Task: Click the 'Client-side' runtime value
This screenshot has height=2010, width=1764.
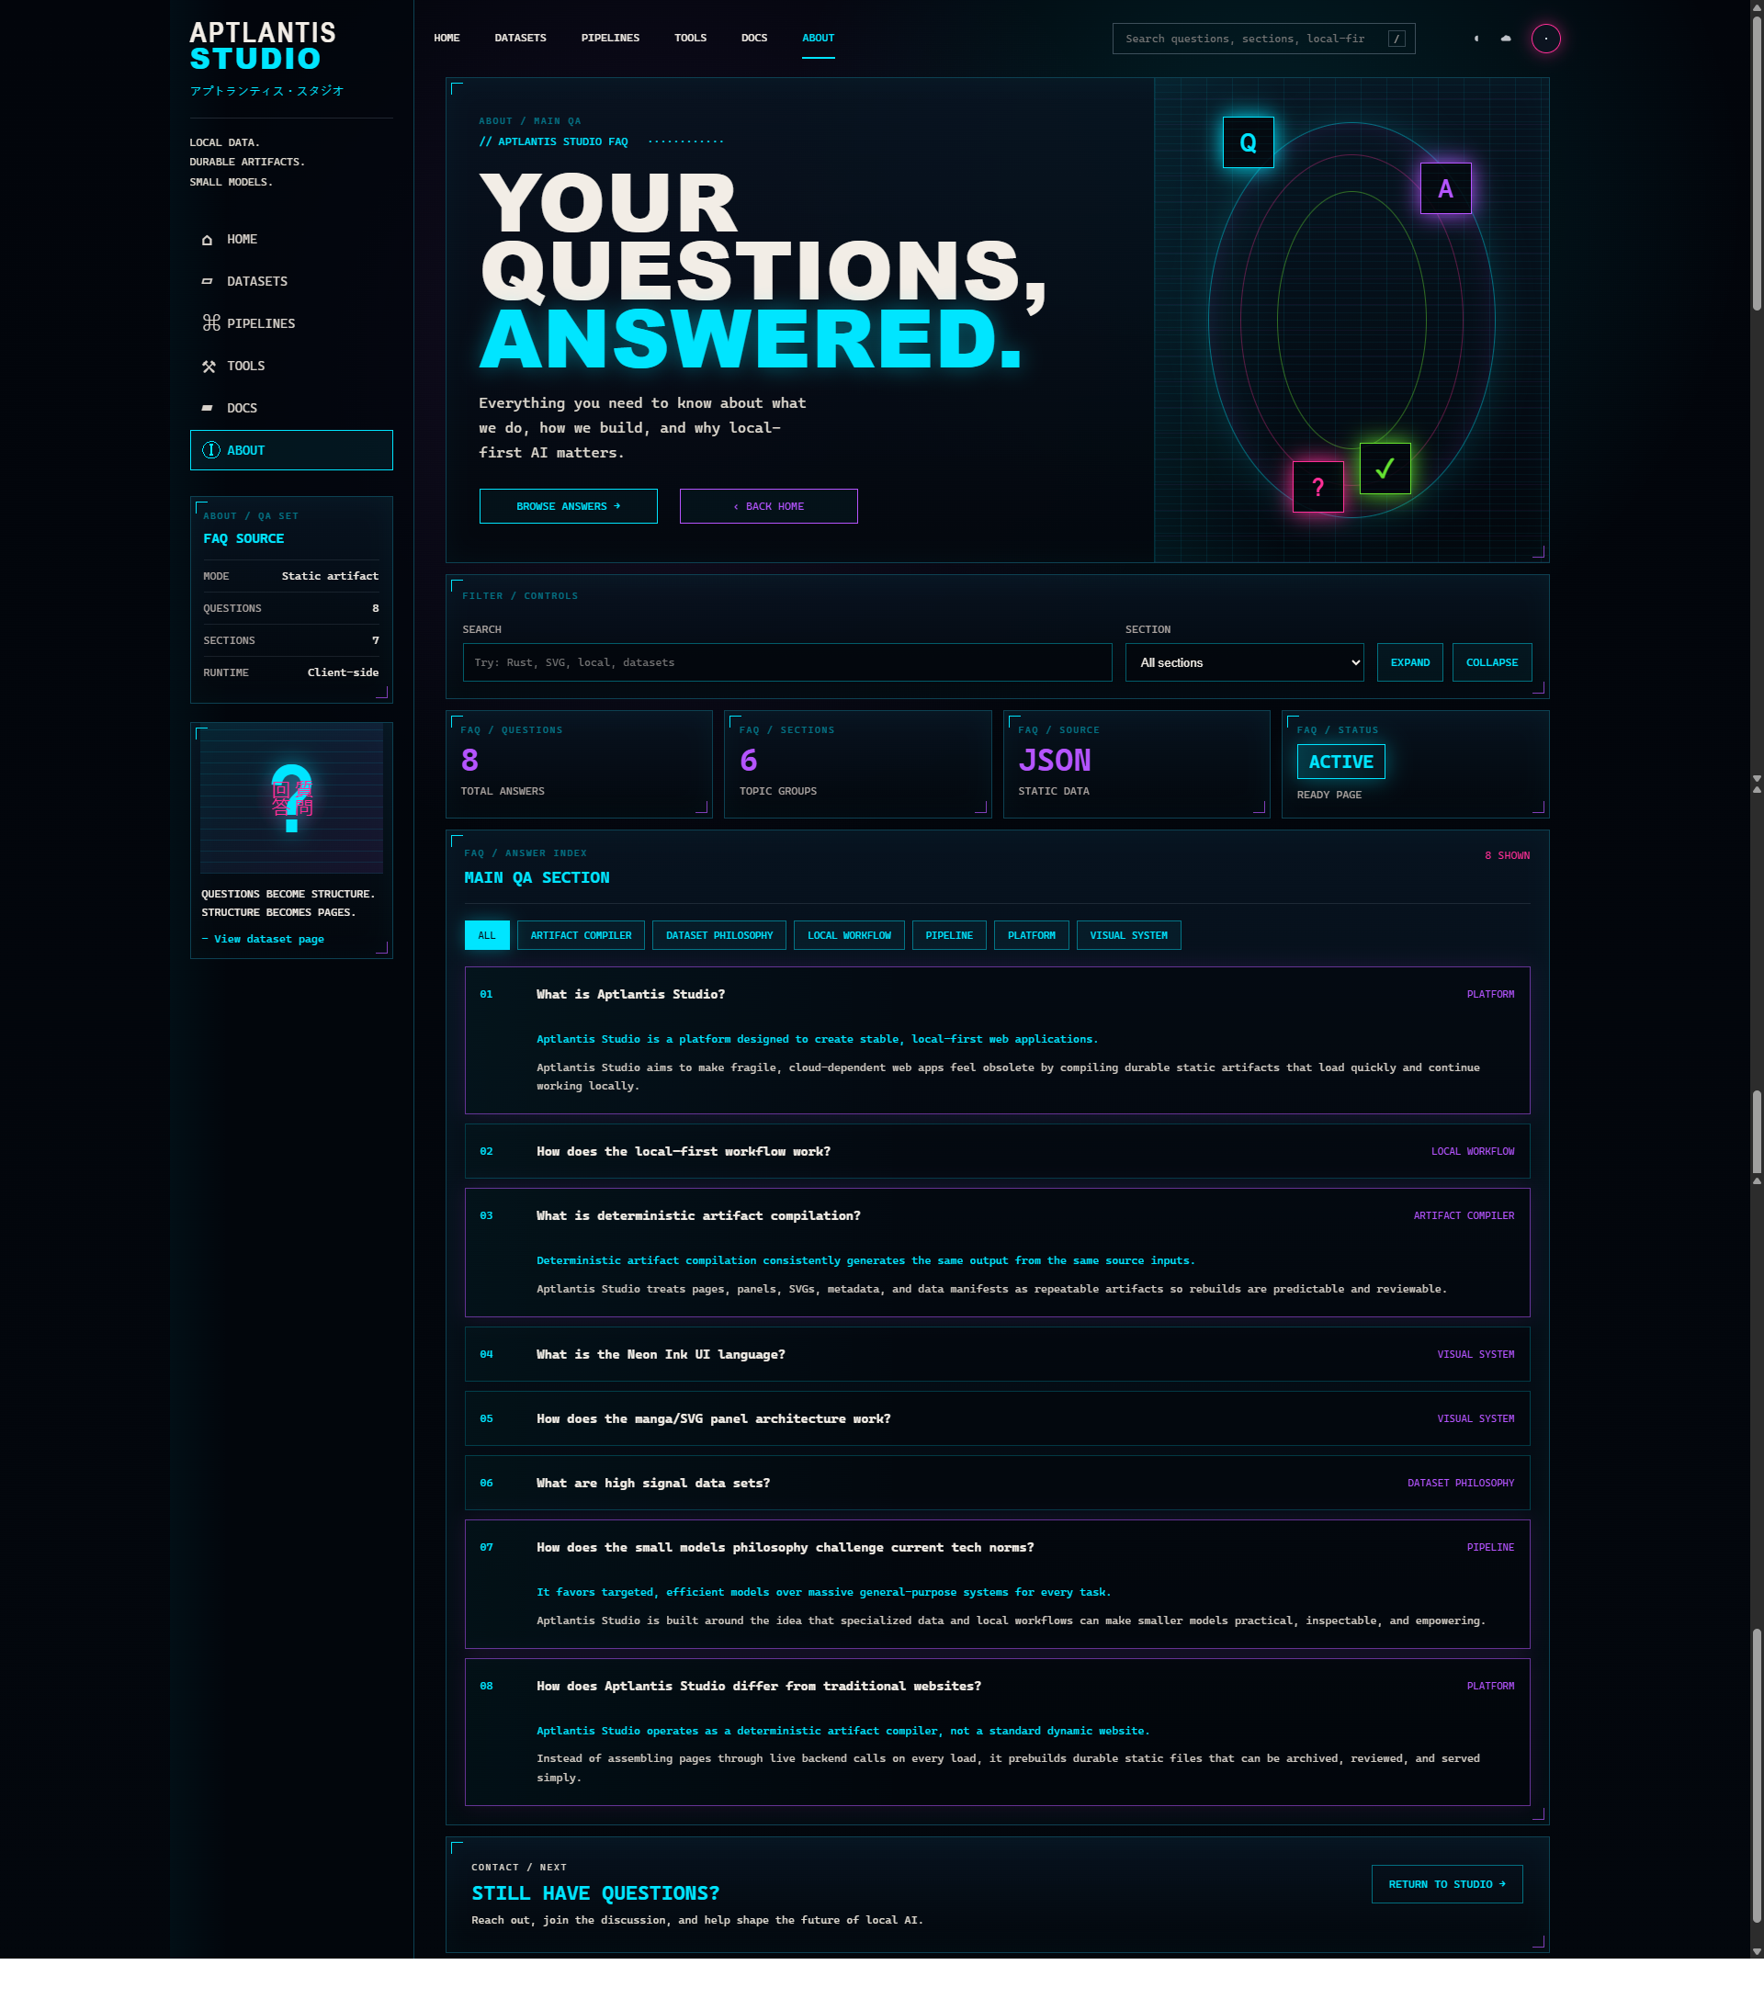Action: click(342, 673)
